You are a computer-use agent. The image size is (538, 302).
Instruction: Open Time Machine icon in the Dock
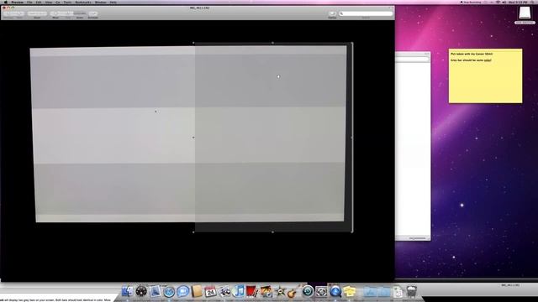tap(308, 291)
